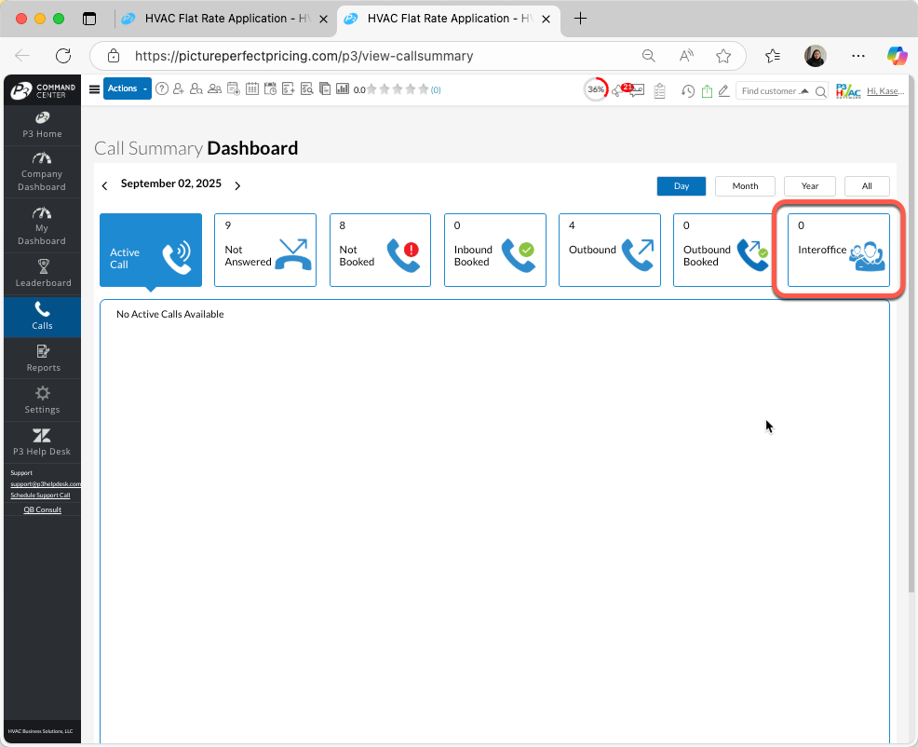Click the Add Customer person-plus icon
The image size is (918, 747).
point(179,88)
